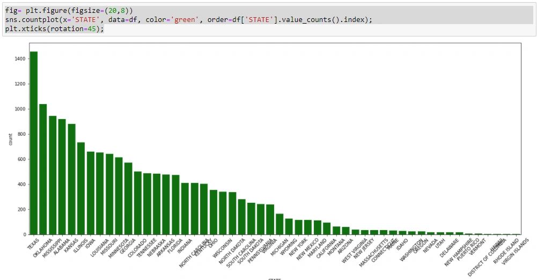This screenshot has height=280, width=537.
Task: Click the MARYLAND x-axis label
Action: point(317,248)
